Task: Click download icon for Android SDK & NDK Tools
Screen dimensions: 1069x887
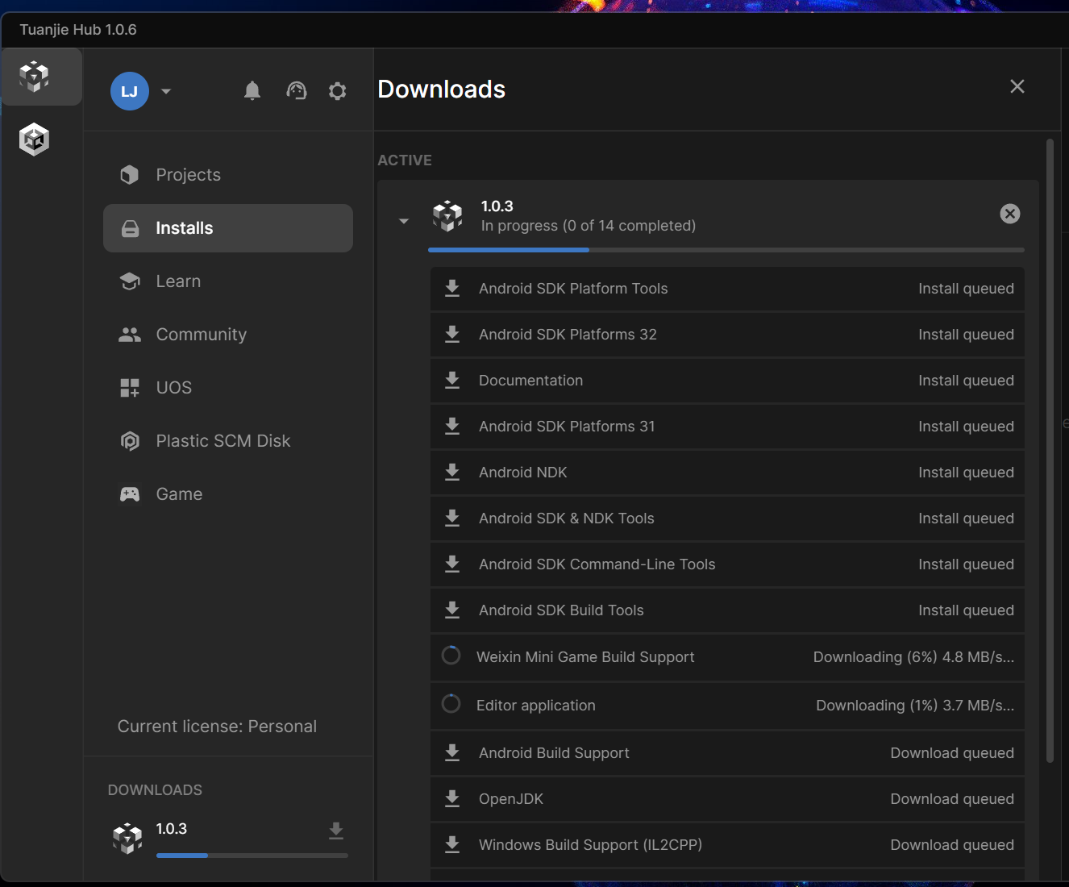Action: point(452,518)
